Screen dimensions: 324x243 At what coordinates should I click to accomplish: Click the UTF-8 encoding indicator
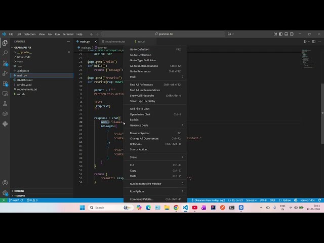pos(263,200)
